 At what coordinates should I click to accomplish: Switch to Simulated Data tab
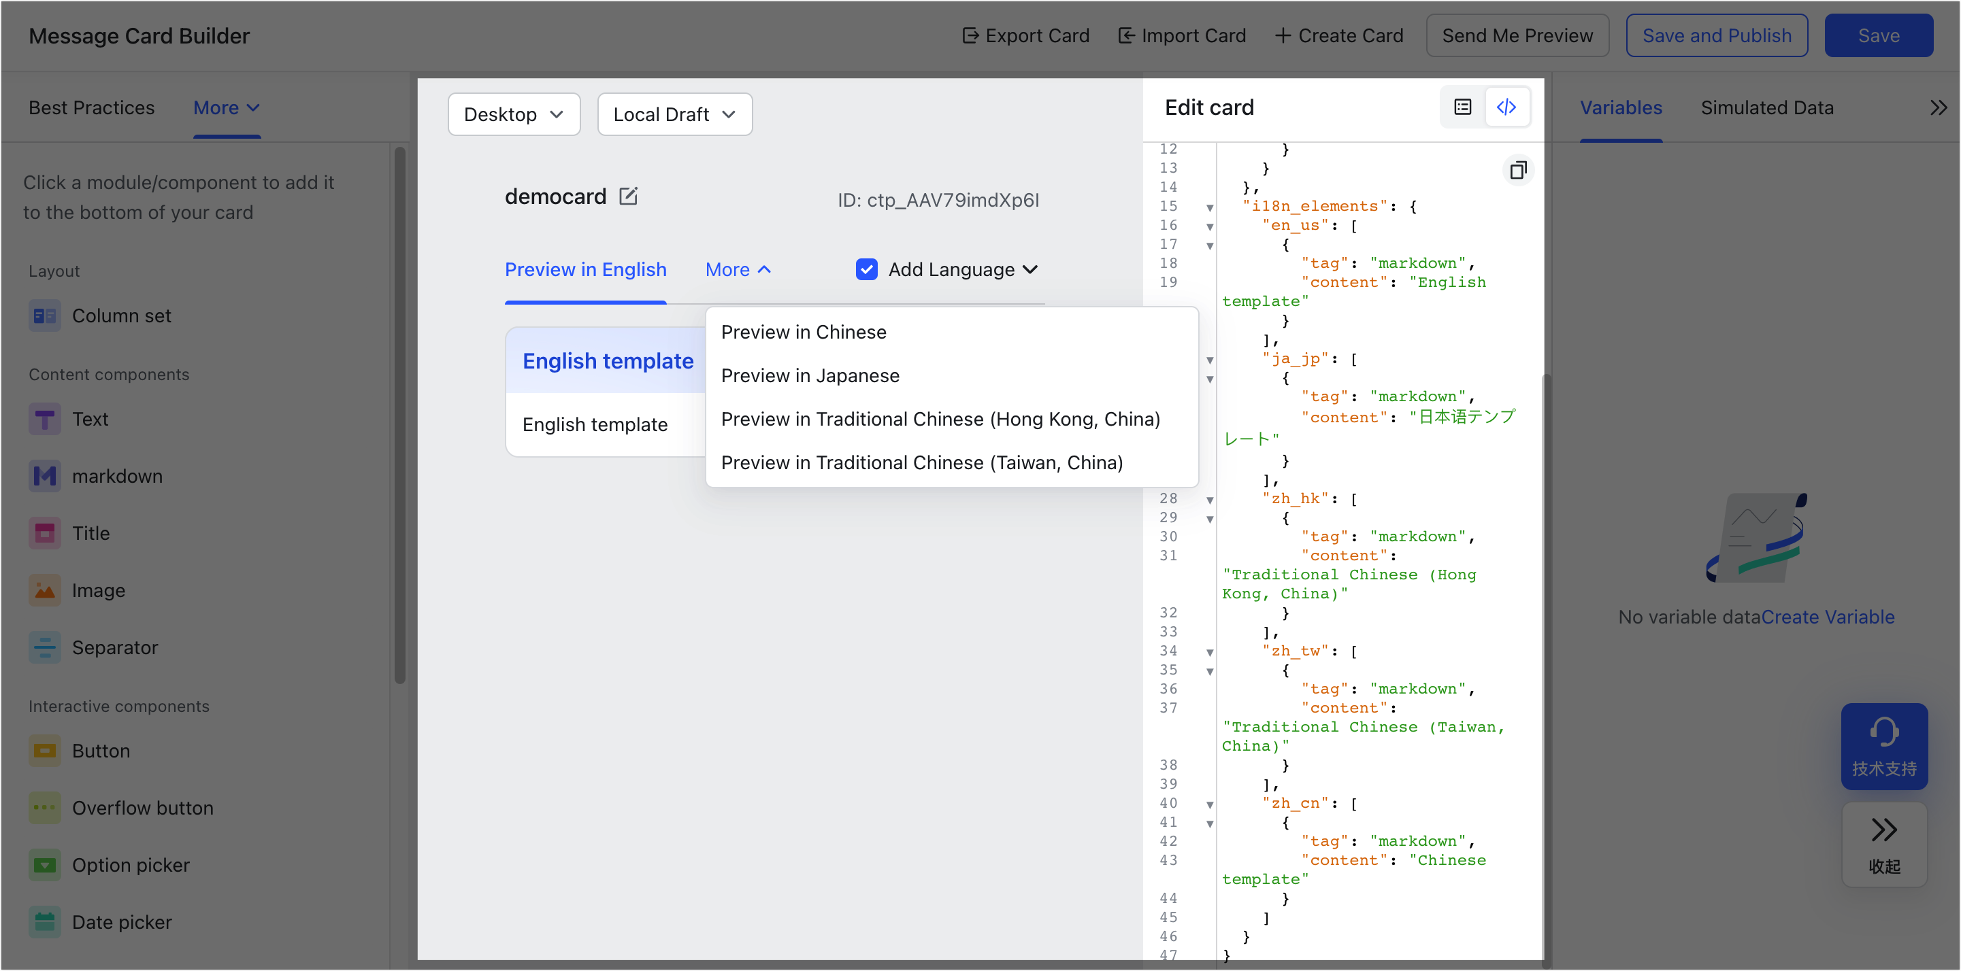1767,108
